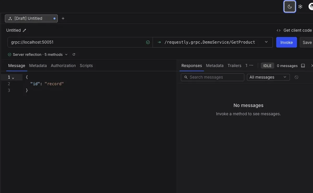Save the request
The width and height of the screenshot is (313, 193).
[x=306, y=42]
